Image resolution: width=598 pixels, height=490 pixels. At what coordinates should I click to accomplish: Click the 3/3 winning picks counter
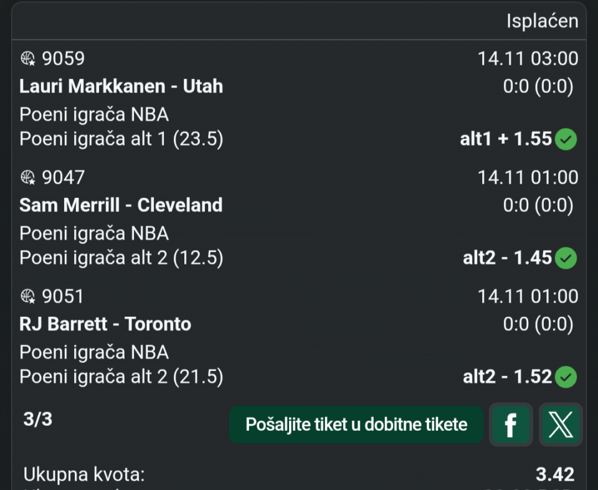(x=38, y=420)
